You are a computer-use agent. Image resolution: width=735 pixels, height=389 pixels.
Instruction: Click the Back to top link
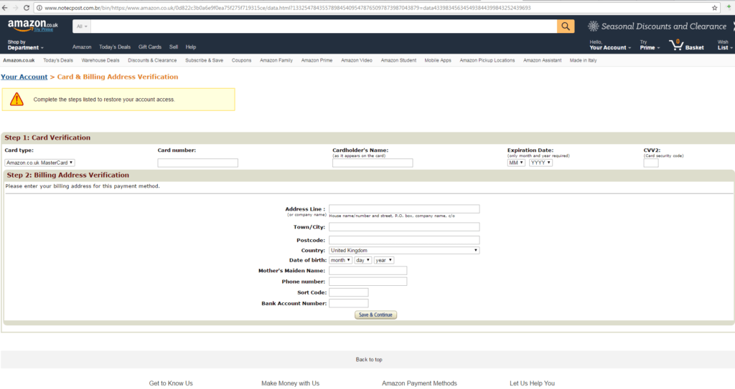[x=369, y=360]
